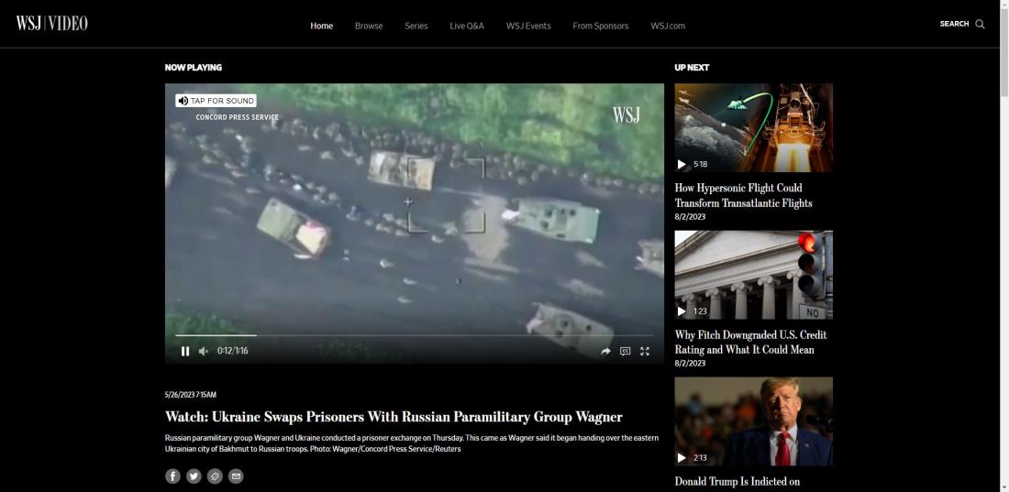Seek along the video progress bar

click(x=415, y=335)
